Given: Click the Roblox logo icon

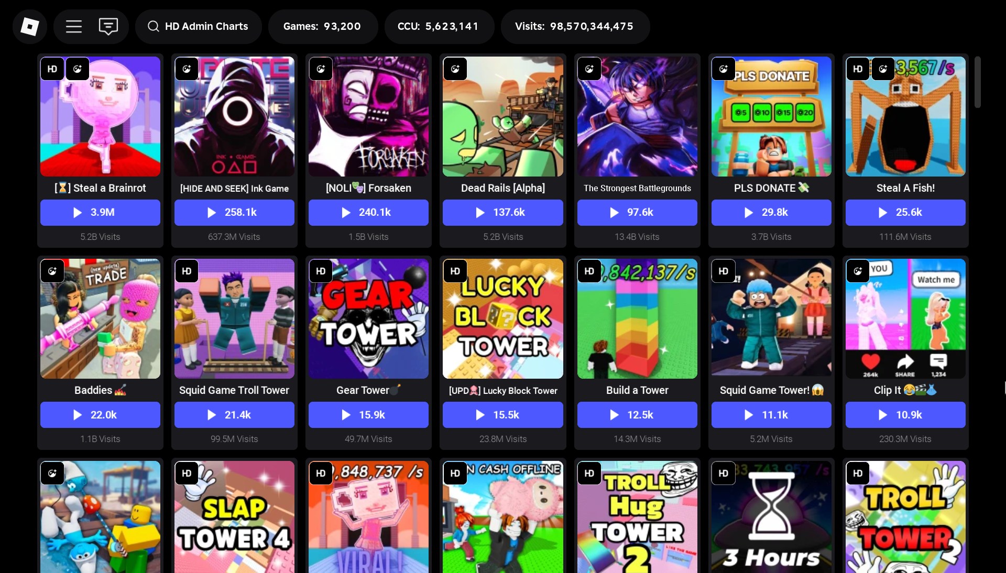Looking at the screenshot, I should coord(30,26).
